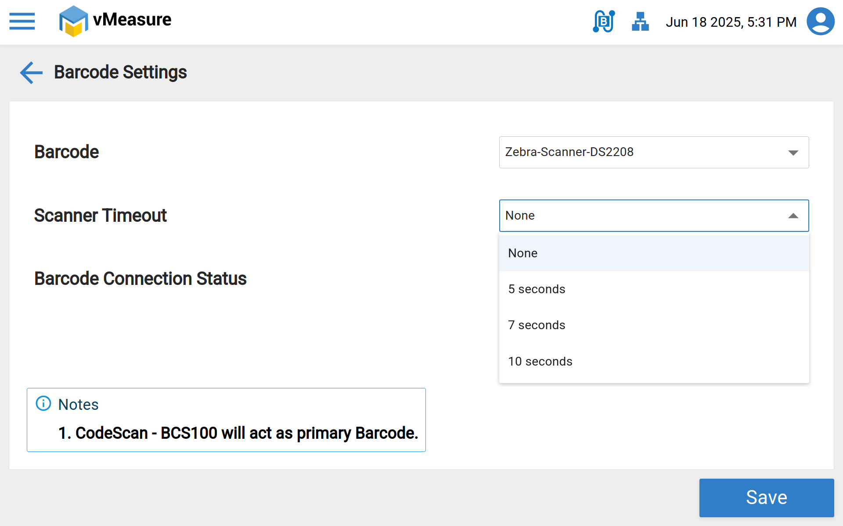Image resolution: width=843 pixels, height=526 pixels.
Task: Click the vMeasure brand name text
Action: coord(132,20)
